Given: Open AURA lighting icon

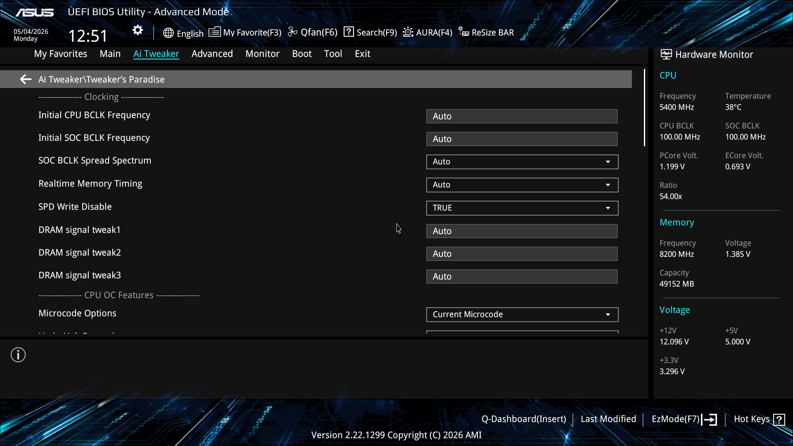Looking at the screenshot, I should pos(408,32).
